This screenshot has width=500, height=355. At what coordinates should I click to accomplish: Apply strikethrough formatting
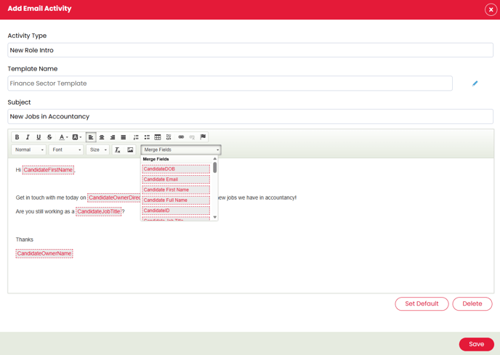coord(49,137)
